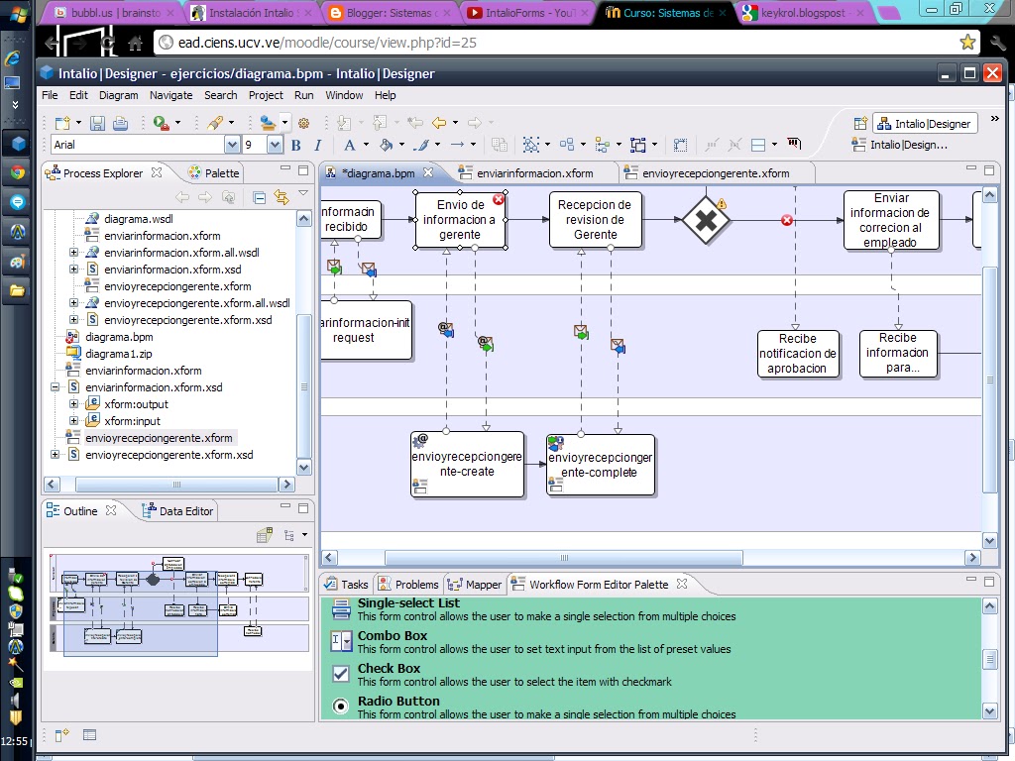Select the exclusive gateway X diamond
1015x761 pixels.
706,221
